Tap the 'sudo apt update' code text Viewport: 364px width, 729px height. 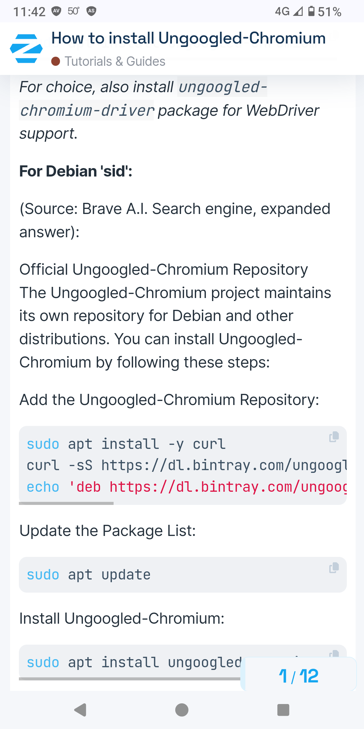[x=89, y=575]
